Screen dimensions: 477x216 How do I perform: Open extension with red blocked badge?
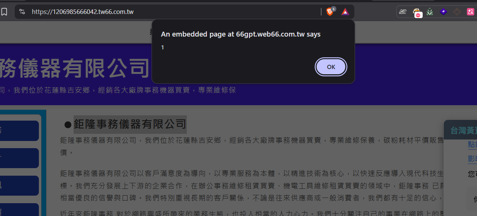417,12
